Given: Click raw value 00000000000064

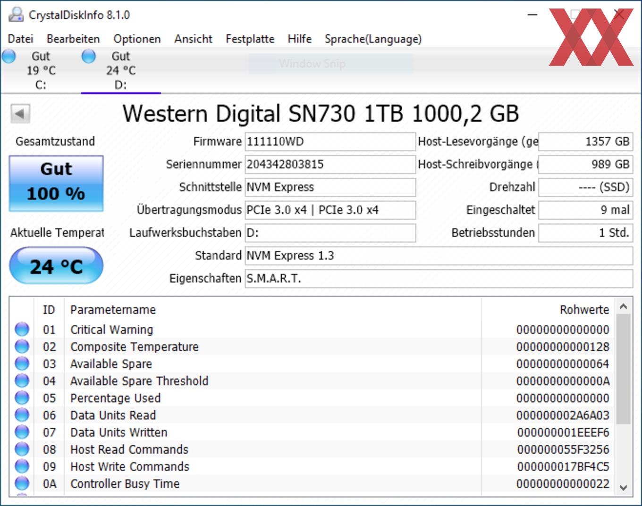Looking at the screenshot, I should coord(563,364).
